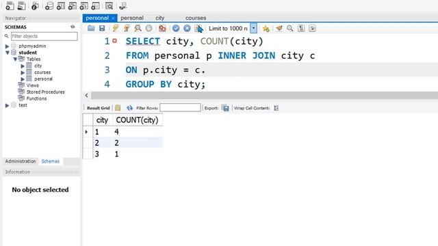Open find panel with magnifier in editor toolbar
The width and height of the screenshot is (438, 246).
tap(290, 28)
